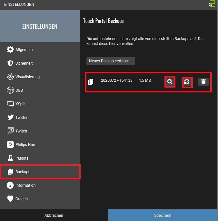Image resolution: width=218 pixels, height=221 pixels.
Task: Select backup entry name 20200727-154133
Action: coord(117,80)
